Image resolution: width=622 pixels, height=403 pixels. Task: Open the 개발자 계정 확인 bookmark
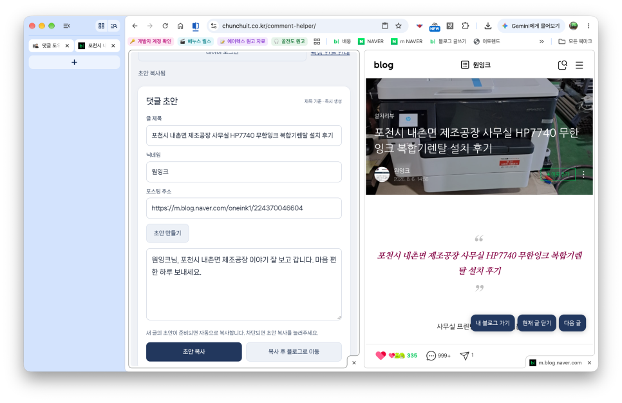[x=151, y=41]
